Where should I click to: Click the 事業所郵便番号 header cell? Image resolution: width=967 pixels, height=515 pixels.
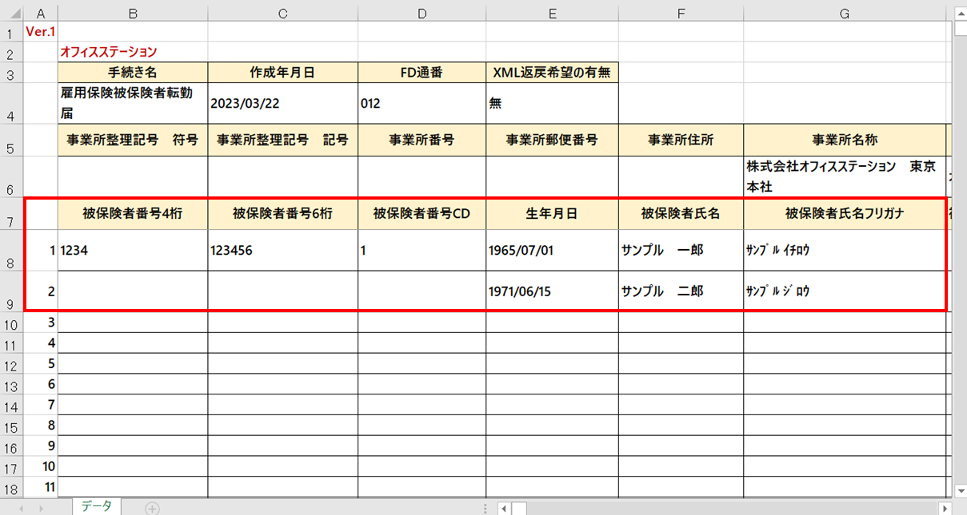[552, 140]
